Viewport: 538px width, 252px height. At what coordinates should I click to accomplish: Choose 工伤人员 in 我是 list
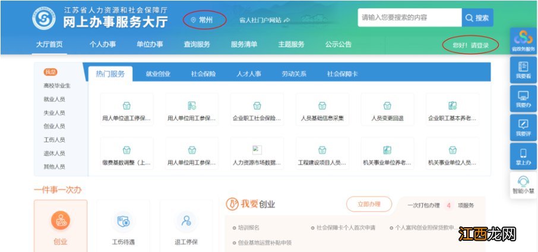(x=54, y=140)
